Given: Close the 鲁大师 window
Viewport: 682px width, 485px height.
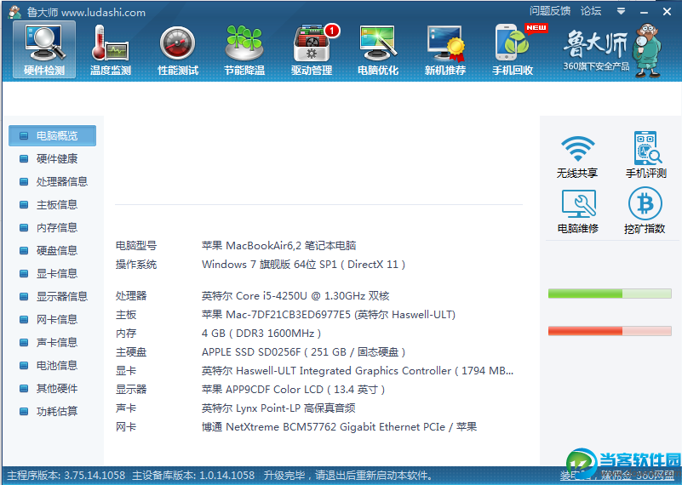Looking at the screenshot, I should click(x=667, y=12).
